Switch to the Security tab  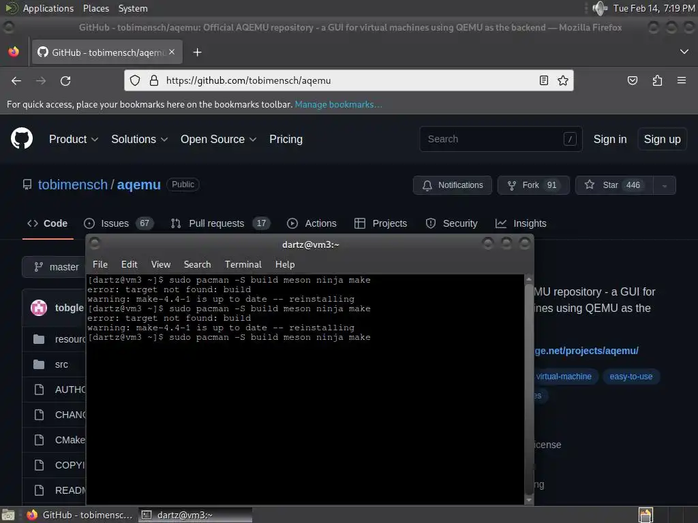tap(451, 223)
